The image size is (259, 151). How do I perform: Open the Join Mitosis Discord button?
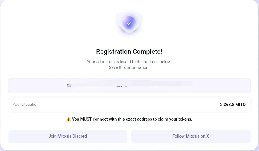68,136
